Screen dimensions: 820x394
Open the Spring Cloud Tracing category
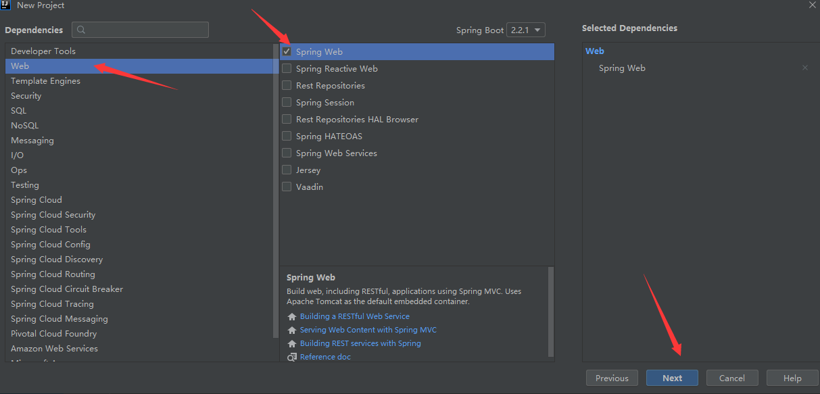[139, 304]
